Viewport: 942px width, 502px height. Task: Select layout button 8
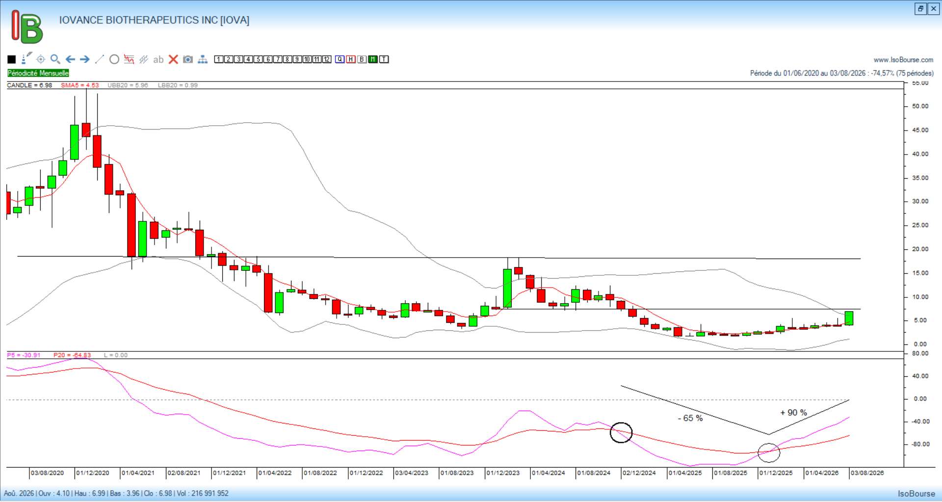(x=288, y=59)
